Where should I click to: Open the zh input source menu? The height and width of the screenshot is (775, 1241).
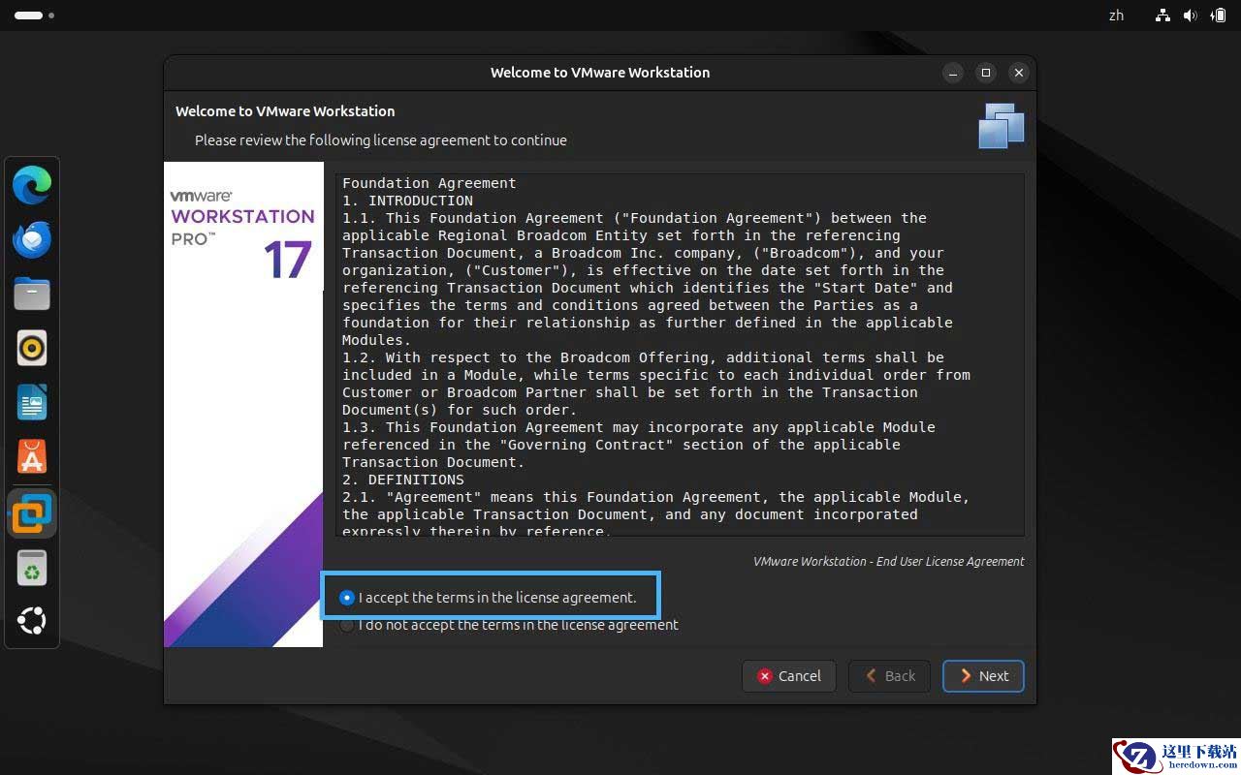1116,15
